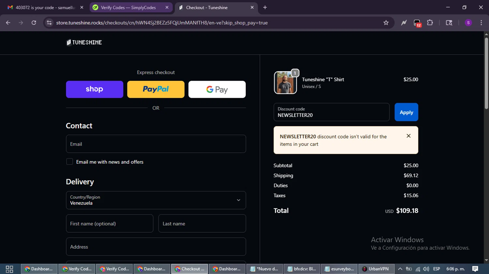The width and height of the screenshot is (489, 274).
Task: Open the Chrome profile avatar S
Action: point(468,23)
